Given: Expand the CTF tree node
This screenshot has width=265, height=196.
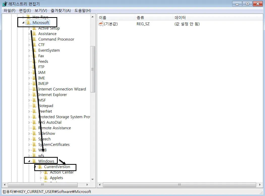Looking at the screenshot, I should coord(29,45).
